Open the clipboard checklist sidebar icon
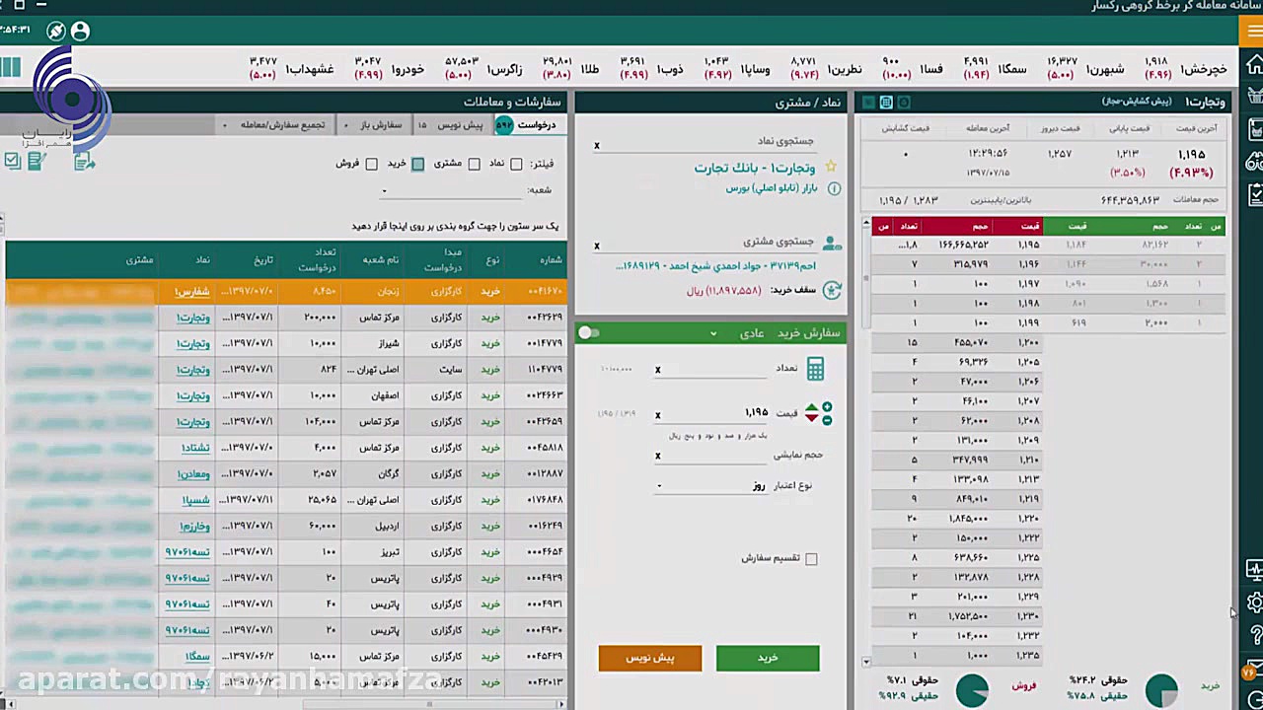The width and height of the screenshot is (1263, 710). tap(1255, 194)
